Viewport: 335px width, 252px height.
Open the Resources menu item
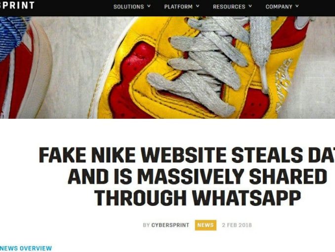[229, 6]
